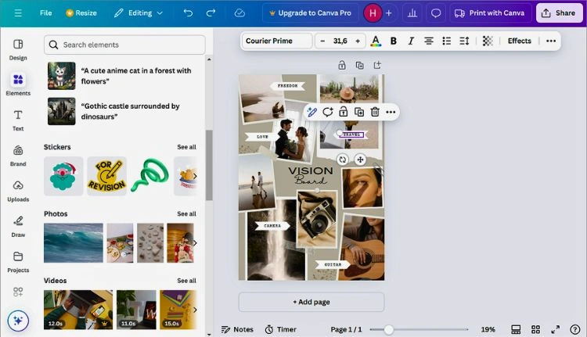Viewport: 587px width, 337px height.
Task: Undo the last action
Action: [x=188, y=13]
